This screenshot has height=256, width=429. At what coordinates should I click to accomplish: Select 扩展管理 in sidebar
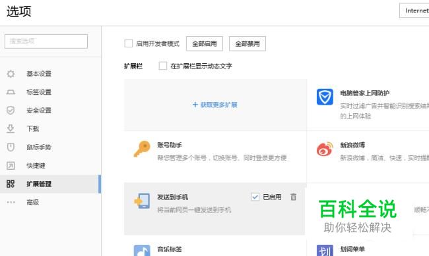point(51,184)
